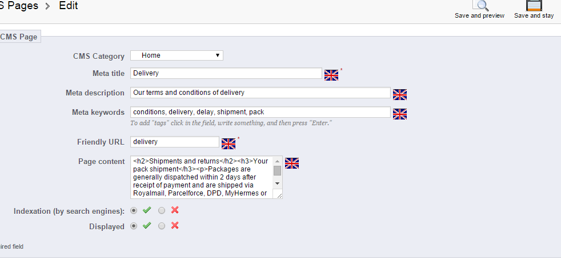Click the Save and preview label

[479, 15]
